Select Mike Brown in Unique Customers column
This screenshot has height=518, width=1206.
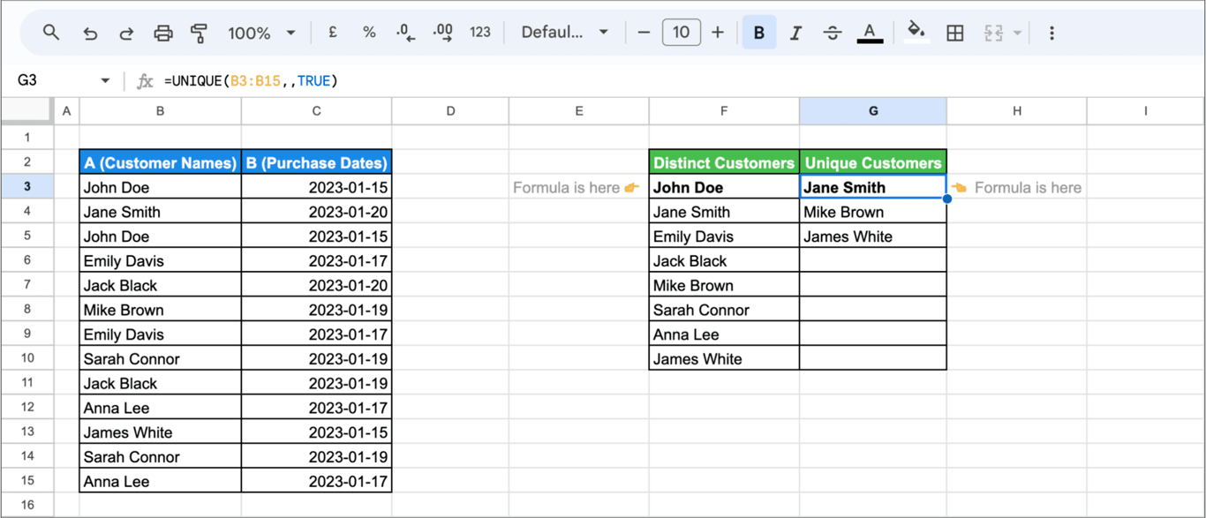click(x=873, y=212)
